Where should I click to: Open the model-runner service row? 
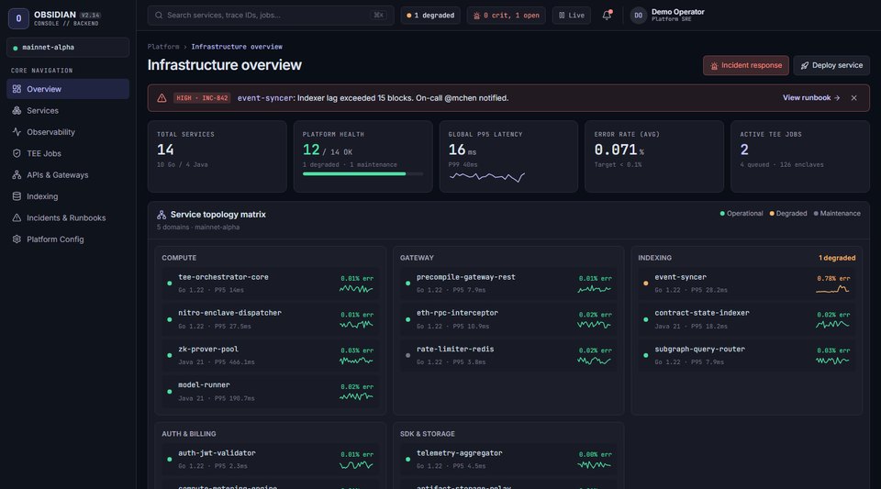pyautogui.click(x=270, y=392)
